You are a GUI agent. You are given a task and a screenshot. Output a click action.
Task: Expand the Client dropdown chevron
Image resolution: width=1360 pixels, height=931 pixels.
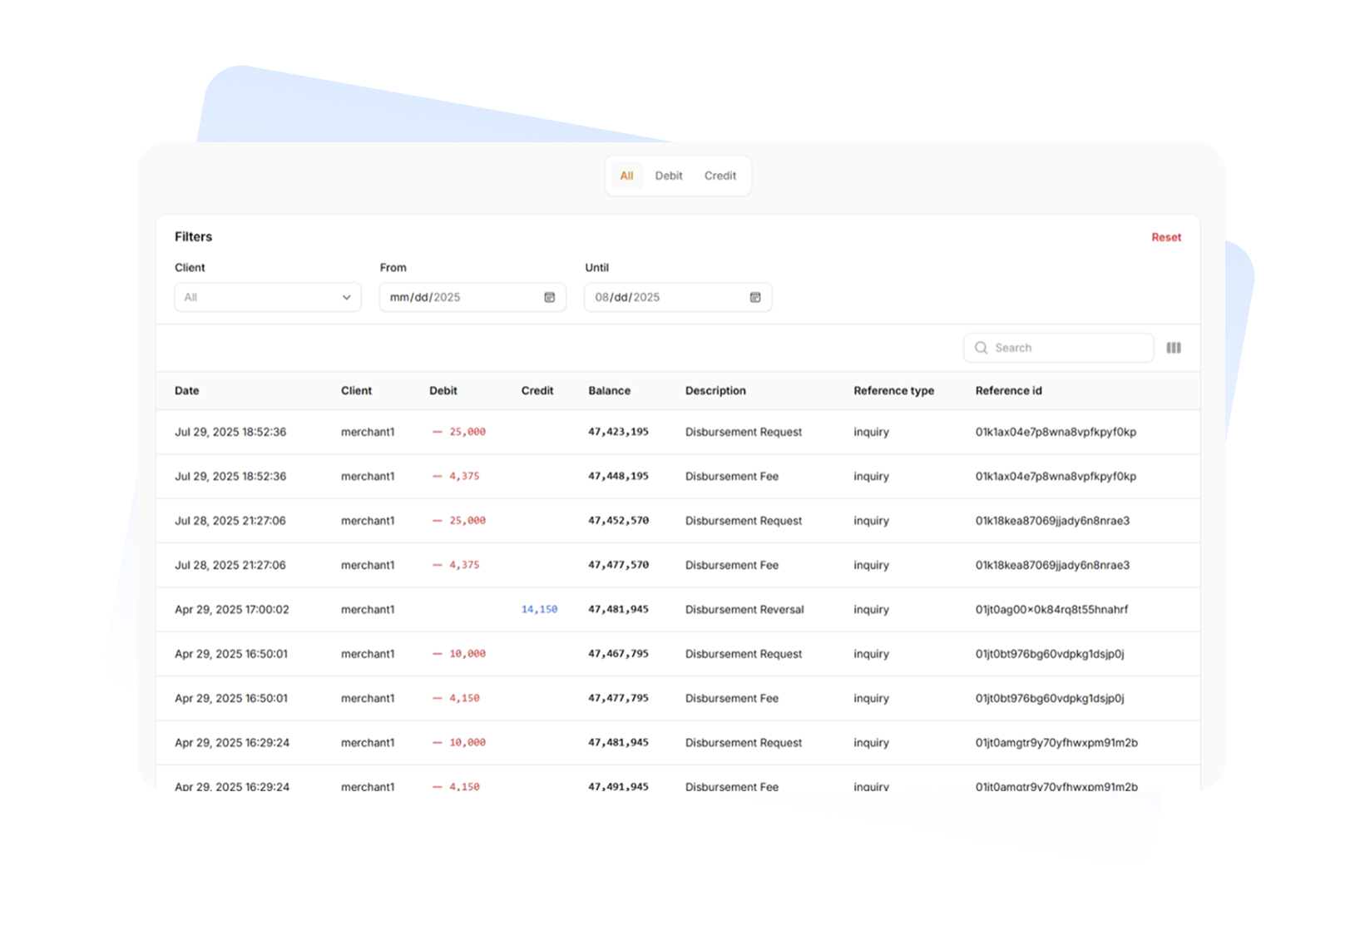346,297
